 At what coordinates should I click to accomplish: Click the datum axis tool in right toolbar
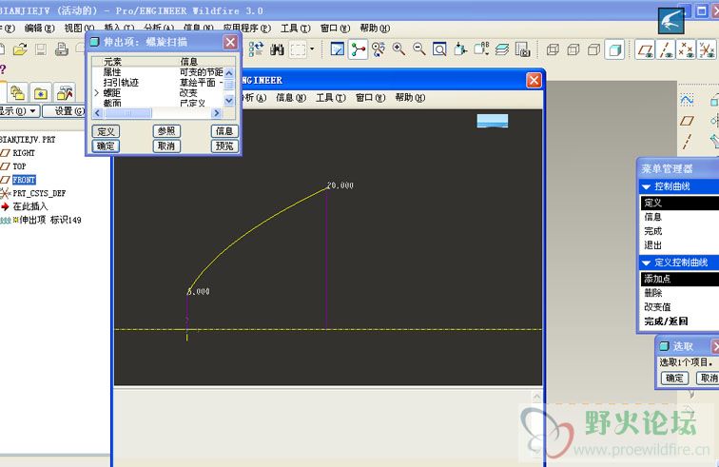687,142
